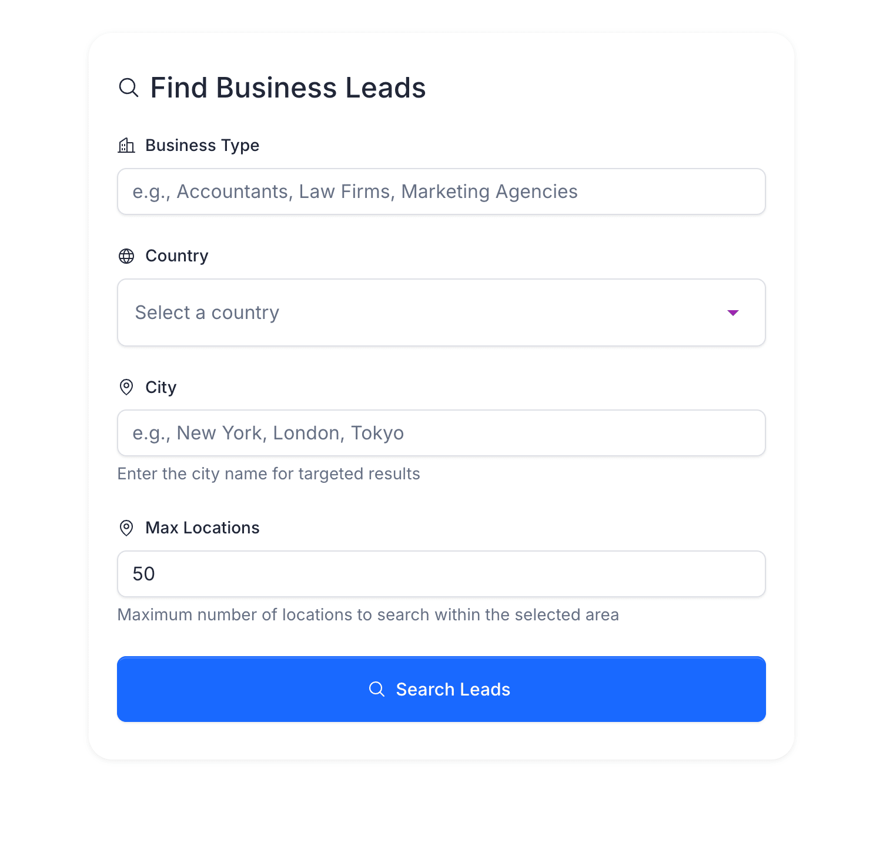
Task: Click the magnifier icon inside Search Leads button
Action: pyautogui.click(x=377, y=689)
